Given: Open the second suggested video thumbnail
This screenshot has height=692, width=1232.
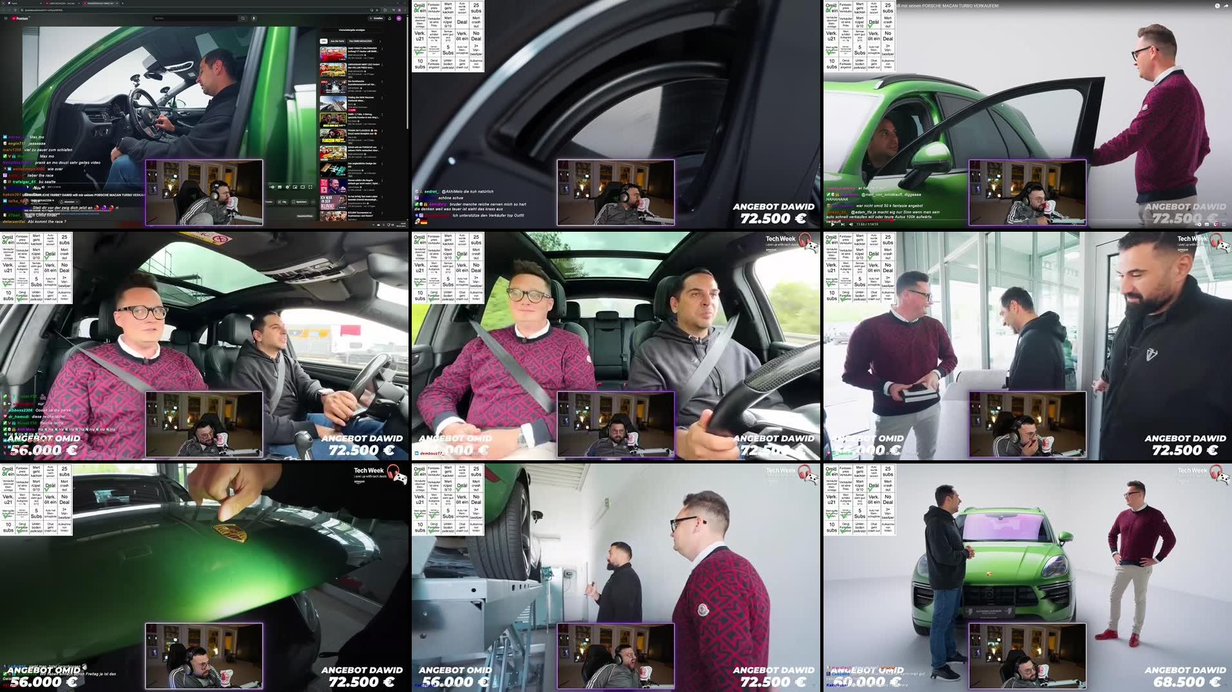Looking at the screenshot, I should tap(333, 69).
